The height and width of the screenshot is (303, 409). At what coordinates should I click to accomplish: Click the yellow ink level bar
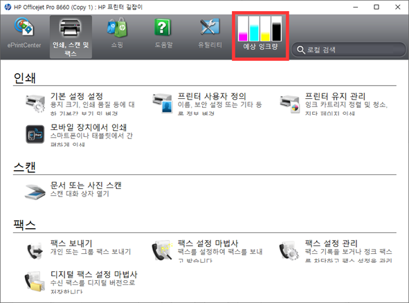tap(265, 28)
